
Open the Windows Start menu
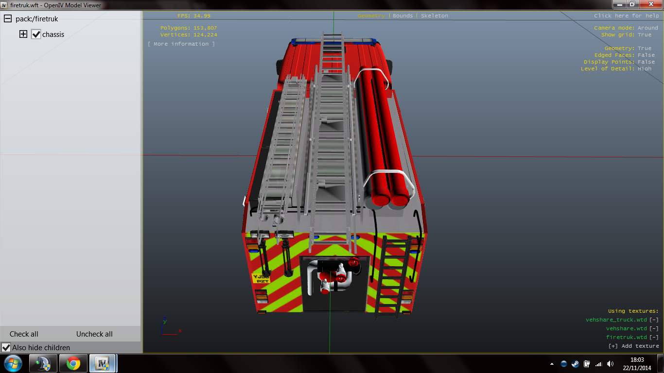click(13, 363)
